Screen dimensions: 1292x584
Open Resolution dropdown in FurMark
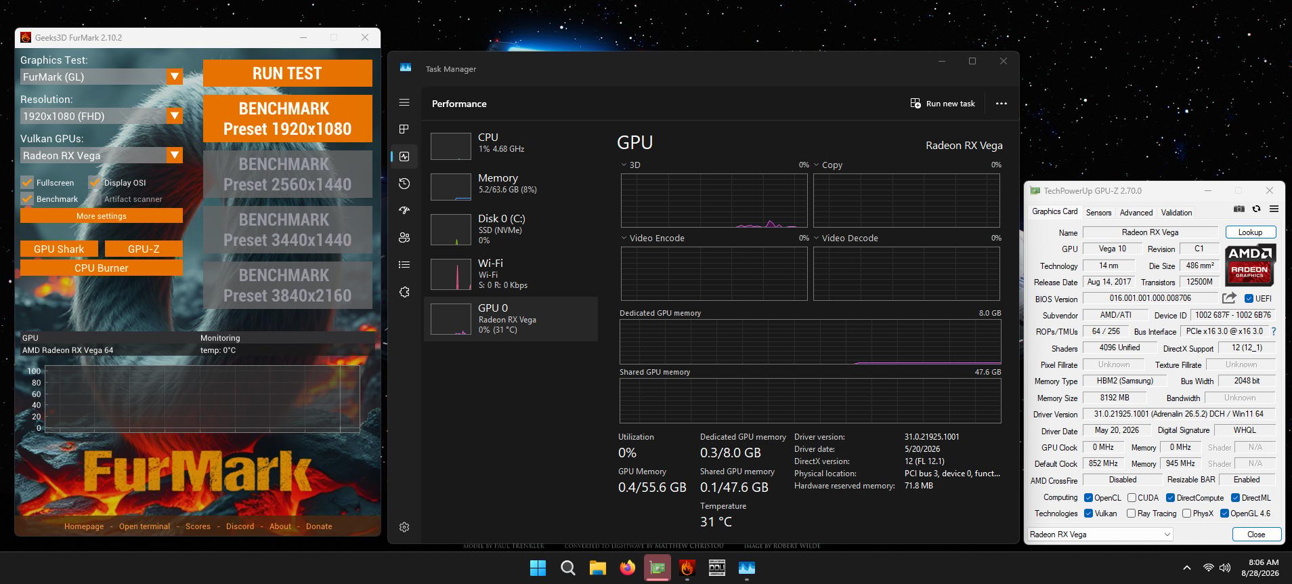pyautogui.click(x=175, y=116)
